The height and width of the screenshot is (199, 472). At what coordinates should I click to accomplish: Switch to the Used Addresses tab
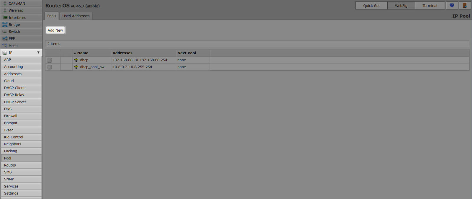click(x=76, y=16)
